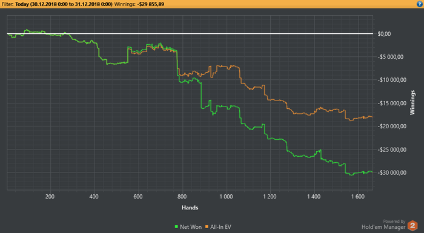Click the 600 hands axis label
The image size is (424, 233).
point(138,197)
